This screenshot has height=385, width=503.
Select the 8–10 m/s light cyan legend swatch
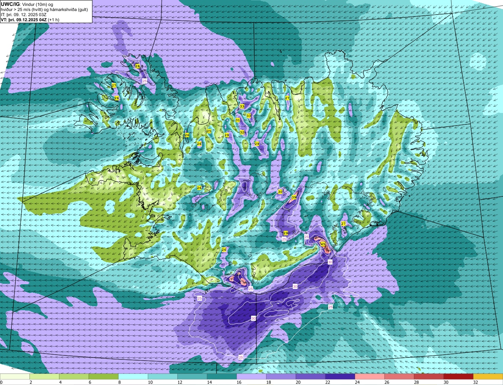tap(133, 377)
